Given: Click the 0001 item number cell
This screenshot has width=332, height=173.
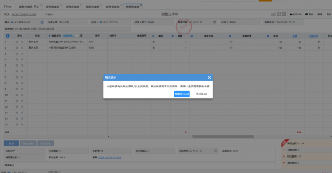Looking at the screenshot, I should pyautogui.click(x=97, y=42).
